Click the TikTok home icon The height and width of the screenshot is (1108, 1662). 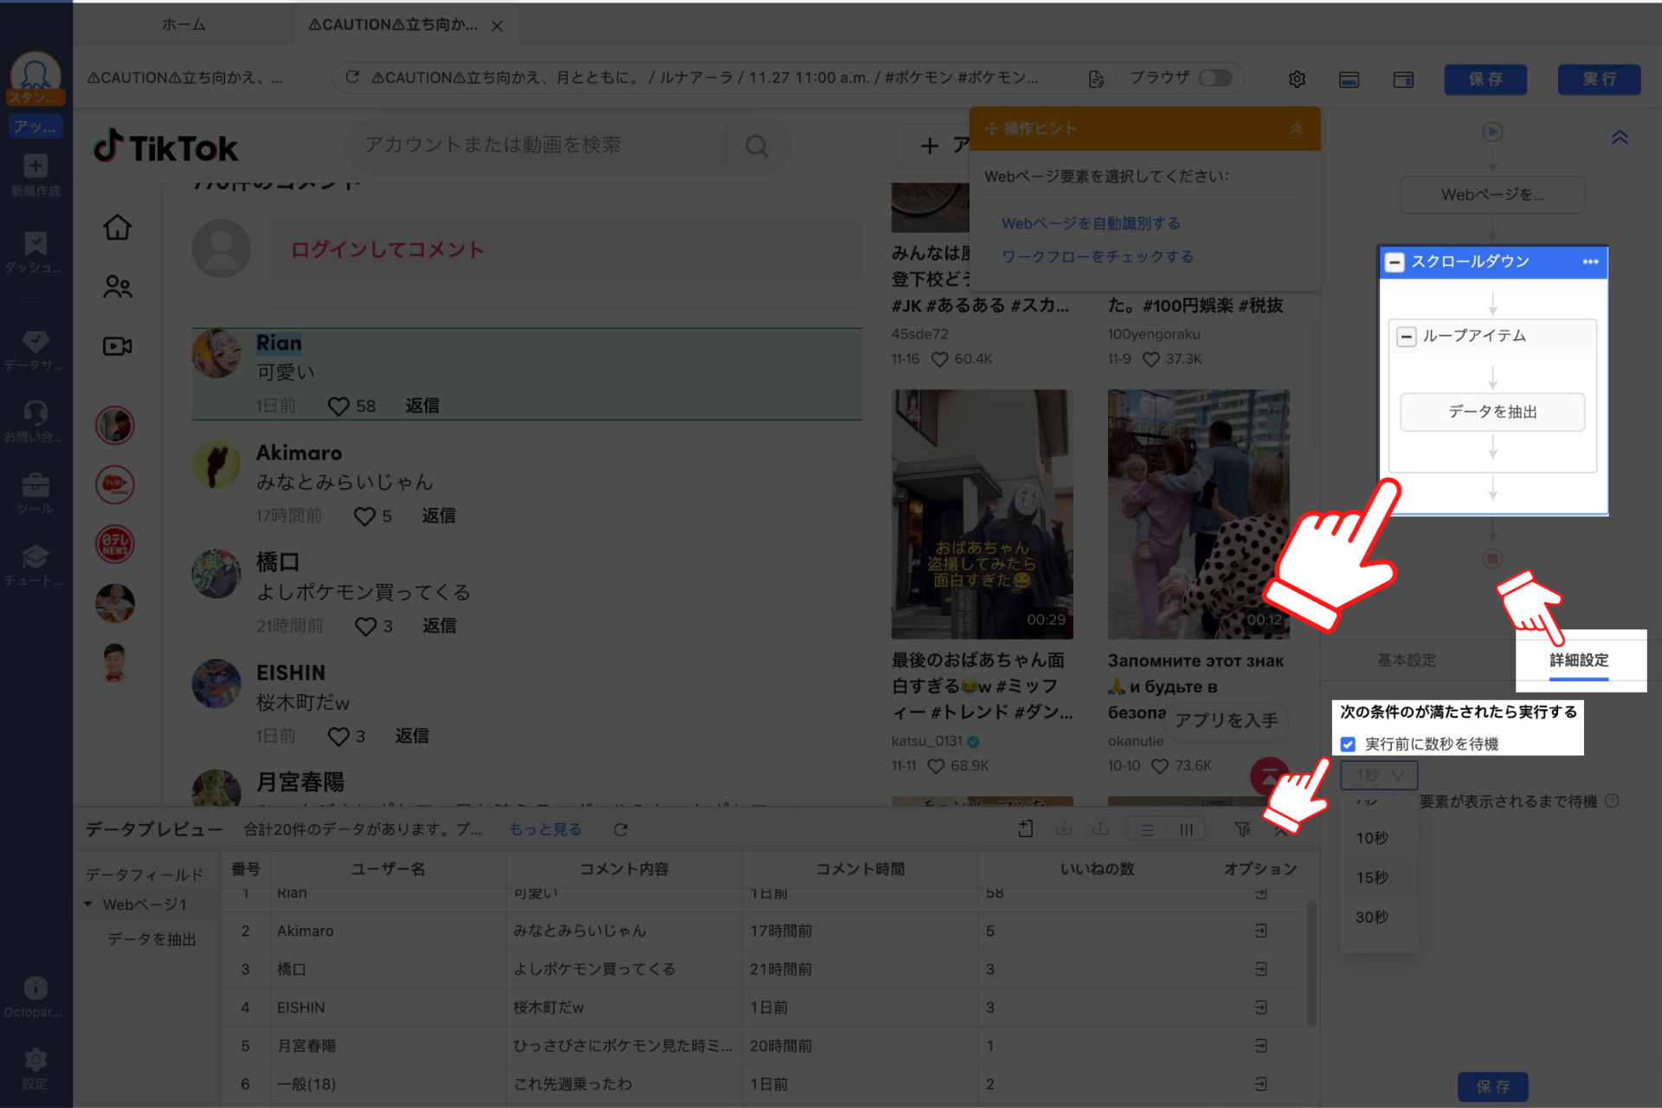click(117, 228)
